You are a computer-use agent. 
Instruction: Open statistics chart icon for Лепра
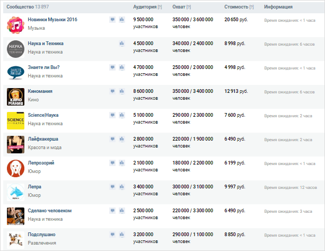tap(122, 187)
